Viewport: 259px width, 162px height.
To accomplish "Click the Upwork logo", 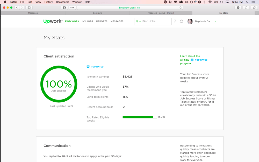I will 53,21.
